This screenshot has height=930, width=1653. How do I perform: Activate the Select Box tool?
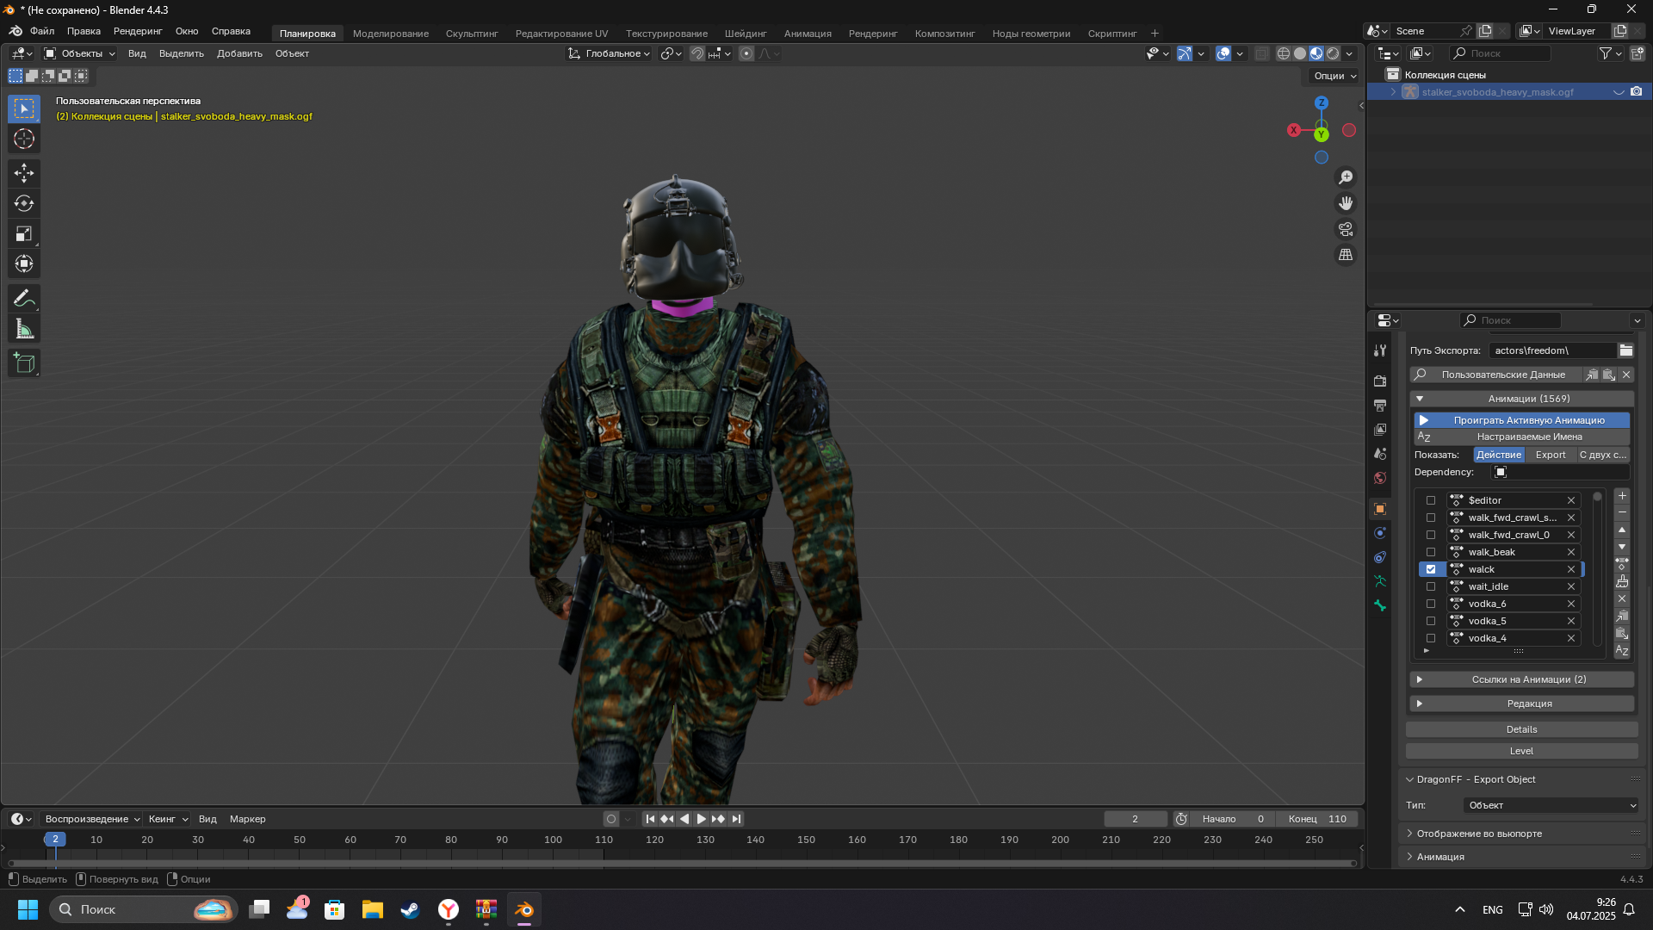pyautogui.click(x=24, y=108)
